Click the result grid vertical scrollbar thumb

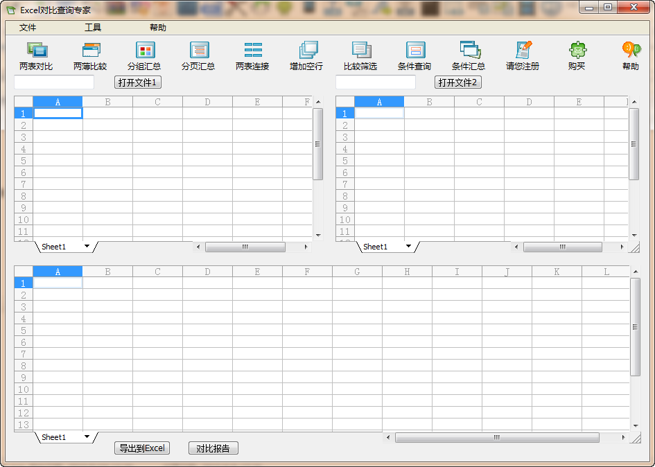pyautogui.click(x=636, y=327)
